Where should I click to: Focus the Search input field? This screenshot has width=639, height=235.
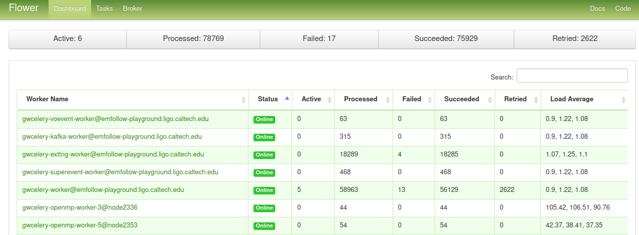tap(572, 75)
